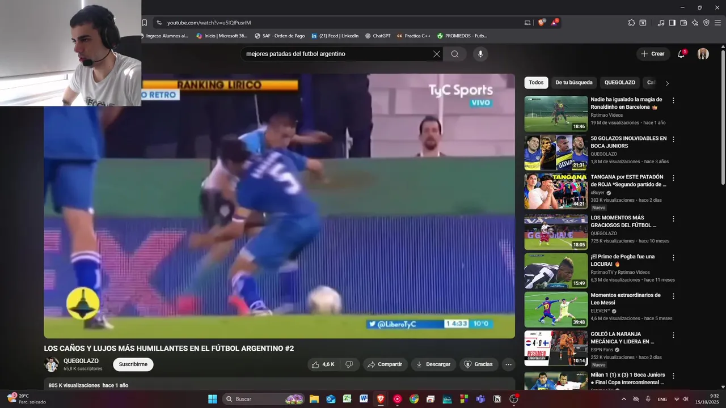Open YouTube notifications bell
This screenshot has height=408, width=726.
click(681, 54)
